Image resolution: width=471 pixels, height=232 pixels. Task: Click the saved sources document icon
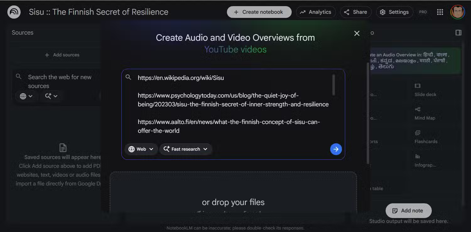63,148
